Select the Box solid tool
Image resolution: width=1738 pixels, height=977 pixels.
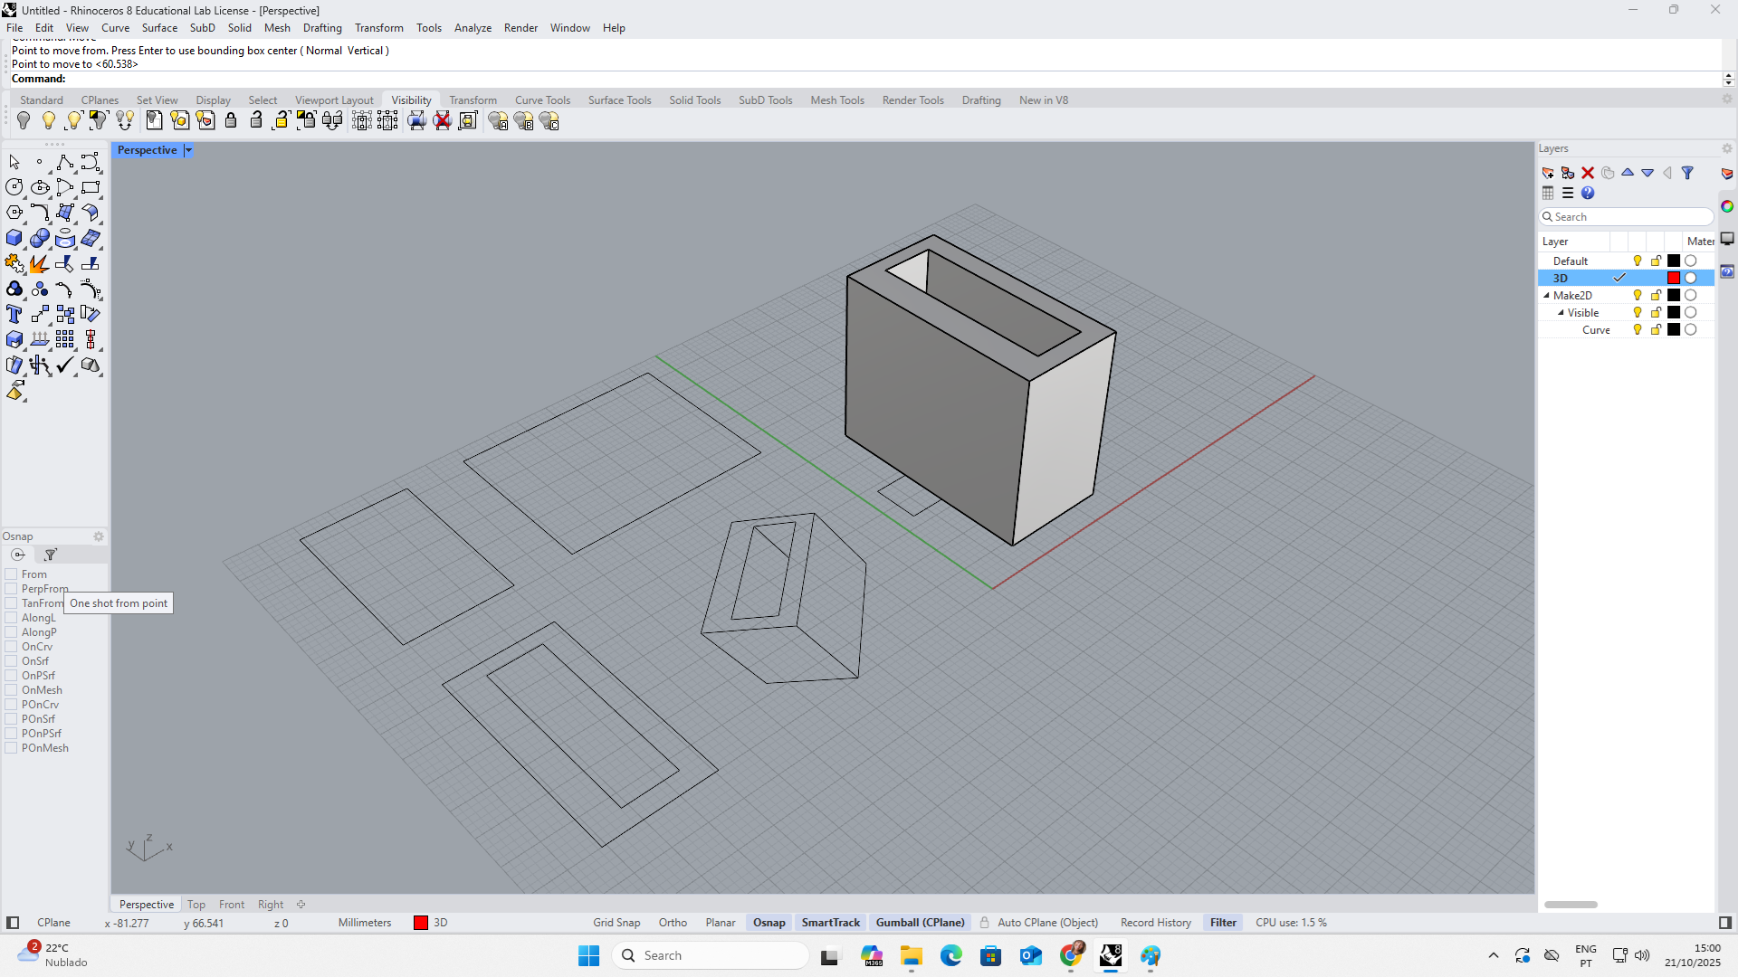click(x=14, y=239)
